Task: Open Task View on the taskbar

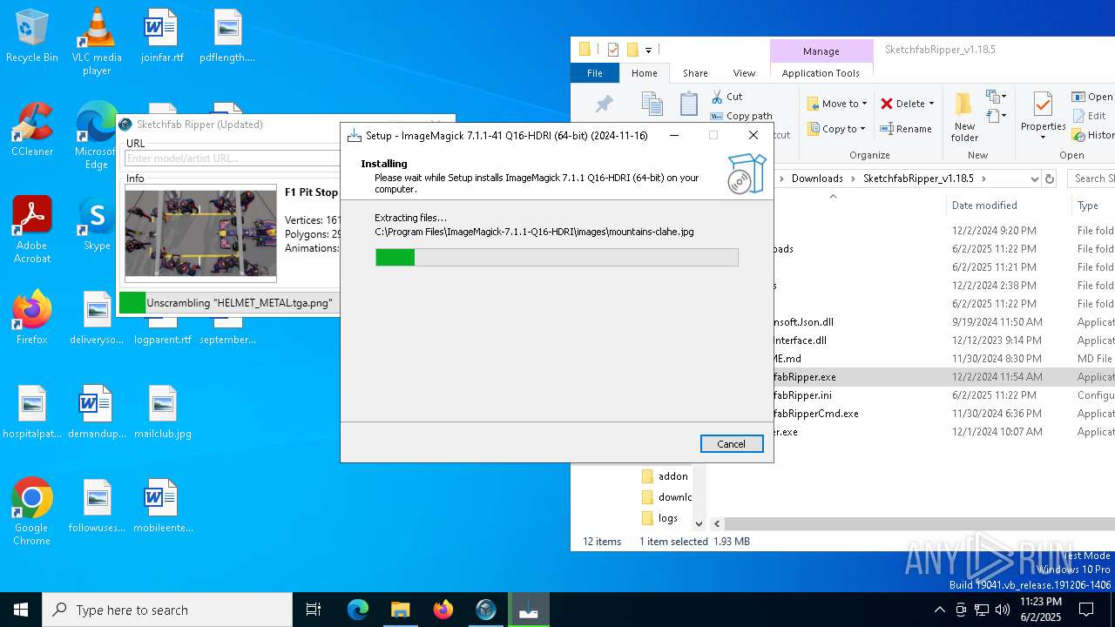Action: click(x=314, y=610)
